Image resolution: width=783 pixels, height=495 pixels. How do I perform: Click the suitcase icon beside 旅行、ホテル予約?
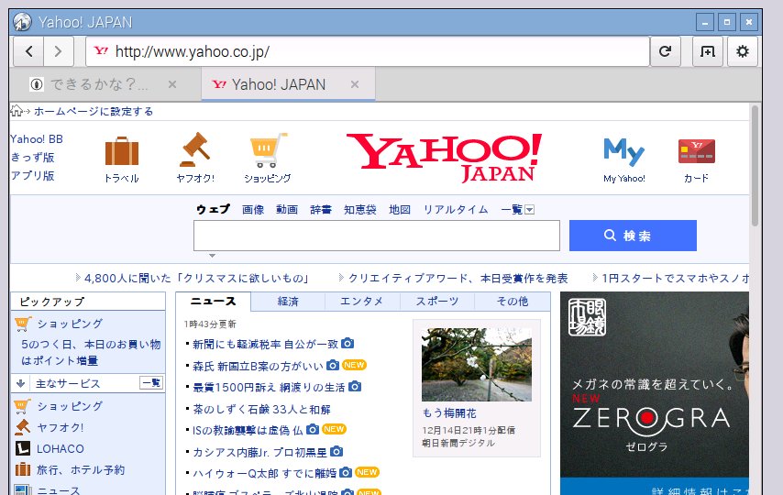tap(23, 469)
